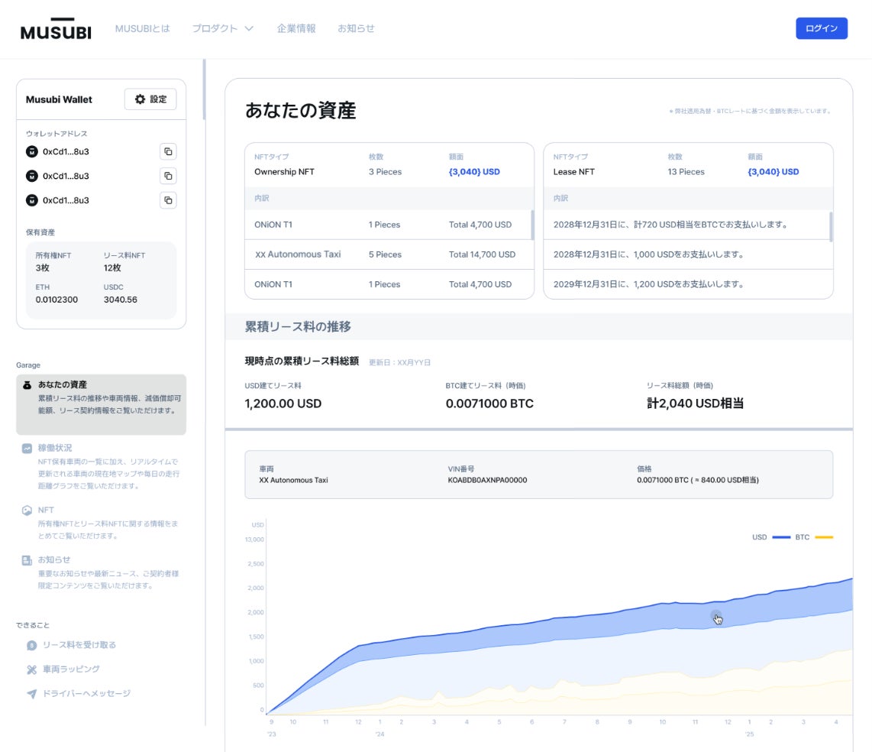Open the お知らせ top navigation item
The height and width of the screenshot is (752, 872).
356,28
